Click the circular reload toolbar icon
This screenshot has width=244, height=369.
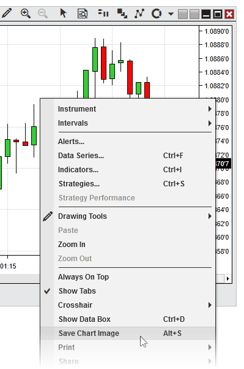click(x=157, y=13)
